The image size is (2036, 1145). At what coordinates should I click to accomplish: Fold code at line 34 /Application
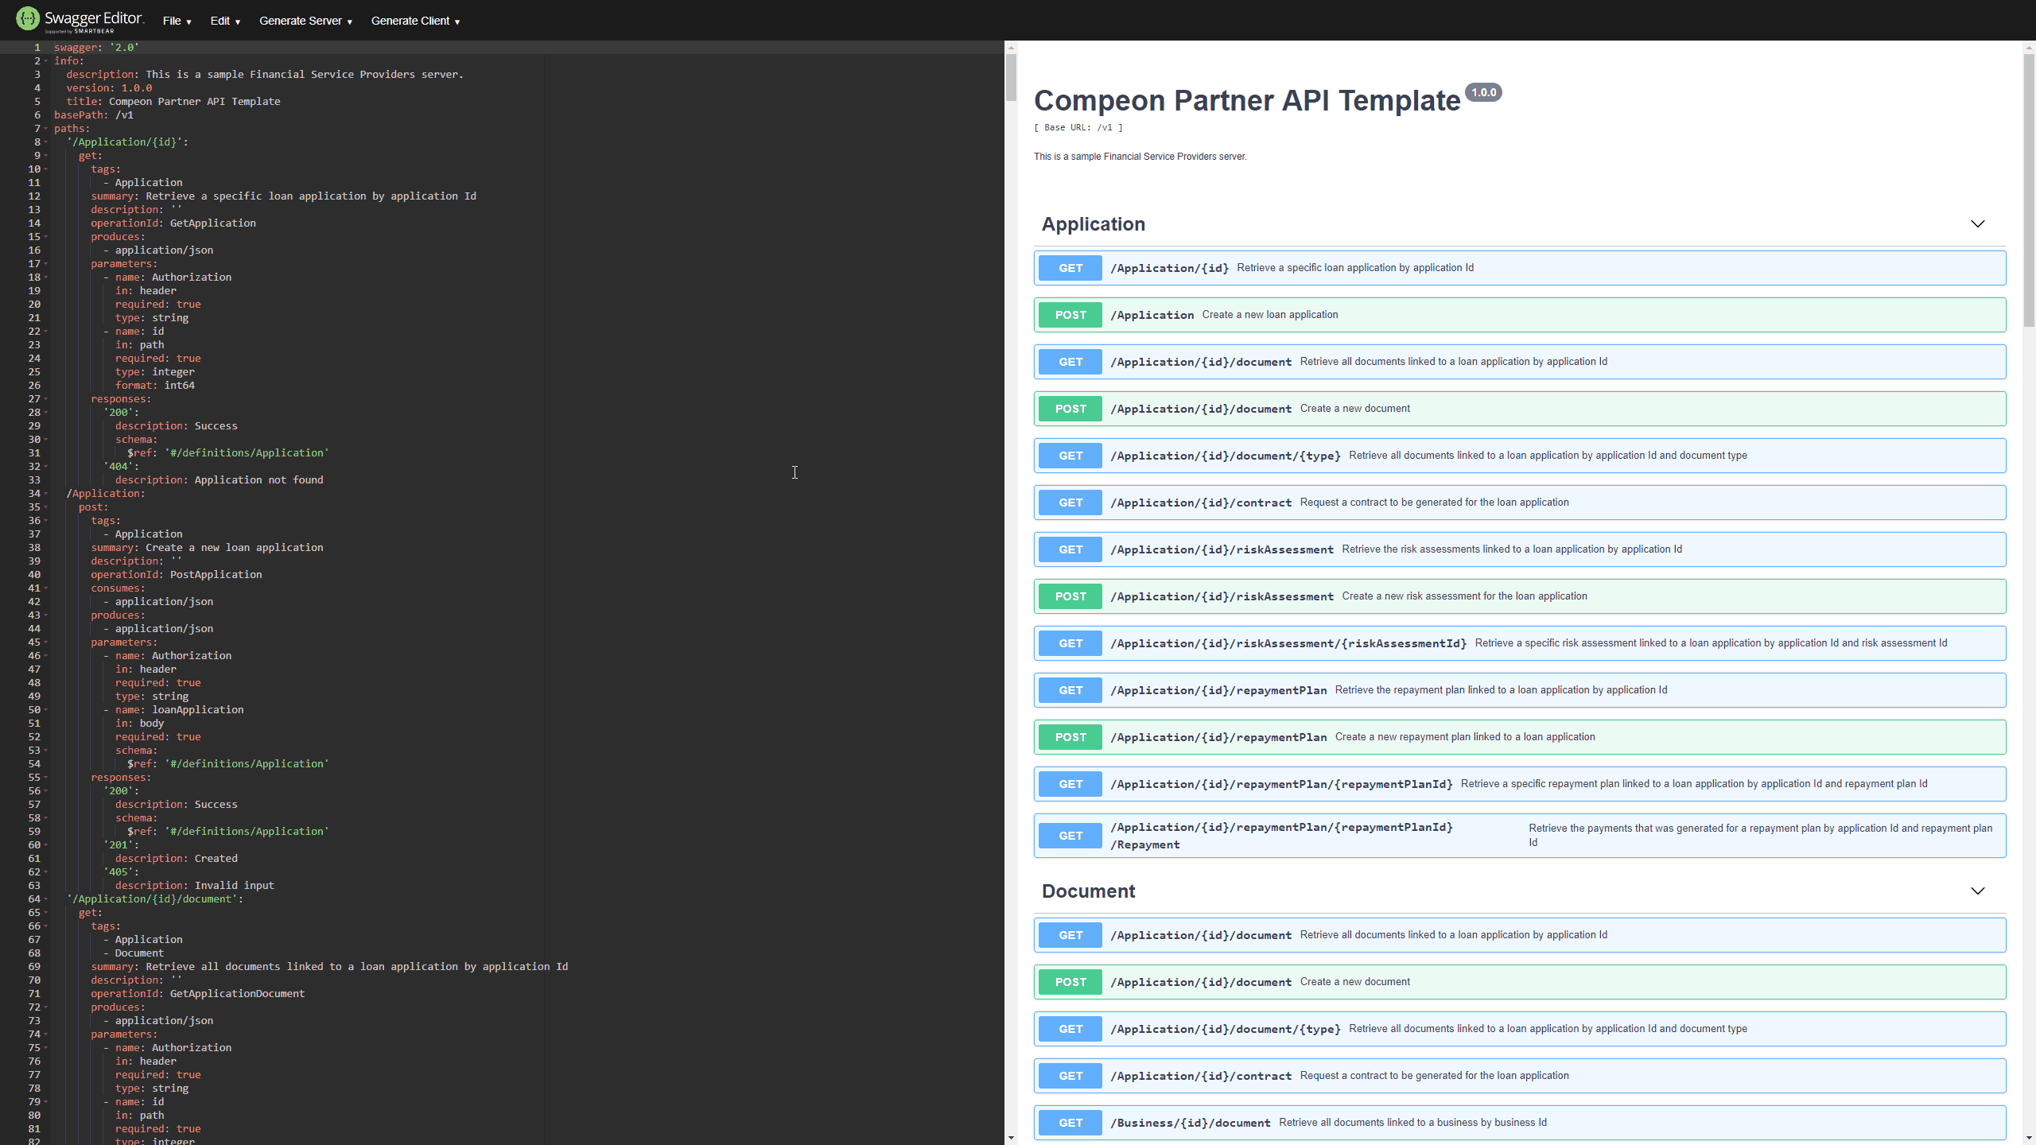pyautogui.click(x=45, y=494)
